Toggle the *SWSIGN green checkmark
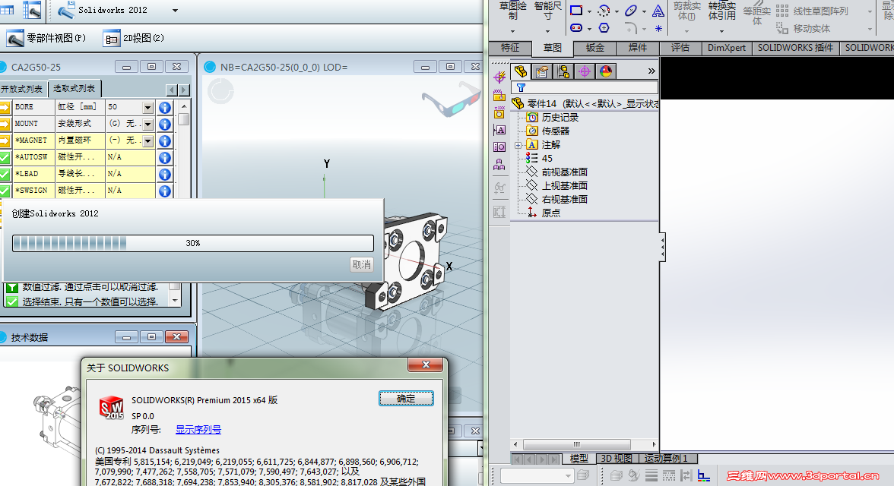This screenshot has width=894, height=486. click(5, 191)
